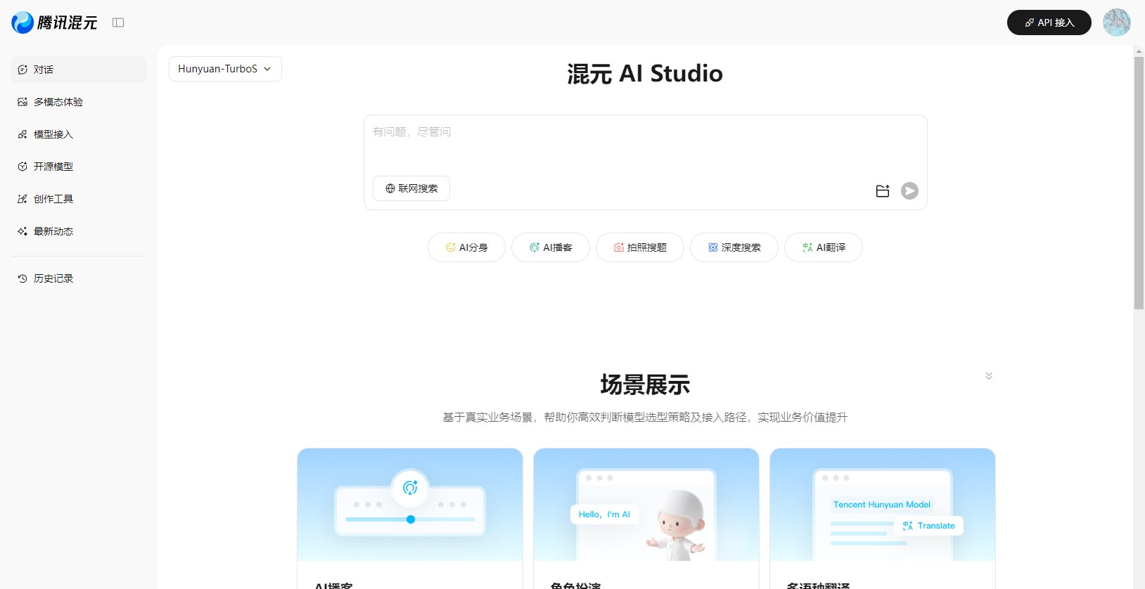
Task: Open 创作工具 in the sidebar
Action: [x=79, y=199]
